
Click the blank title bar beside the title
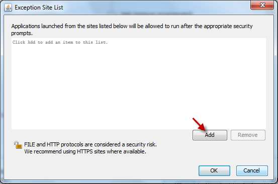coord(156,8)
